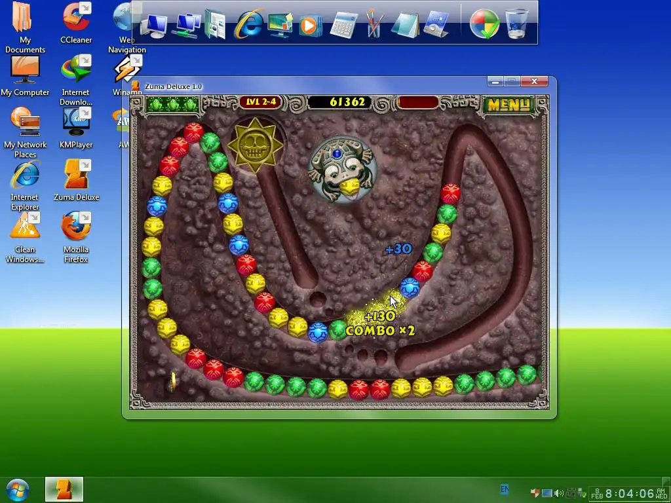Click the gold coin near the bottom-left track
Screen dimensions: 671x503
coord(173,381)
